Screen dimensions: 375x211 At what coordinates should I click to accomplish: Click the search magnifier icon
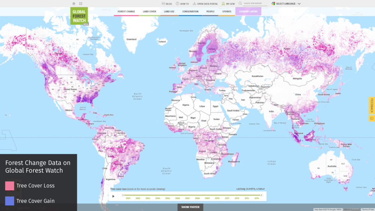240,3
